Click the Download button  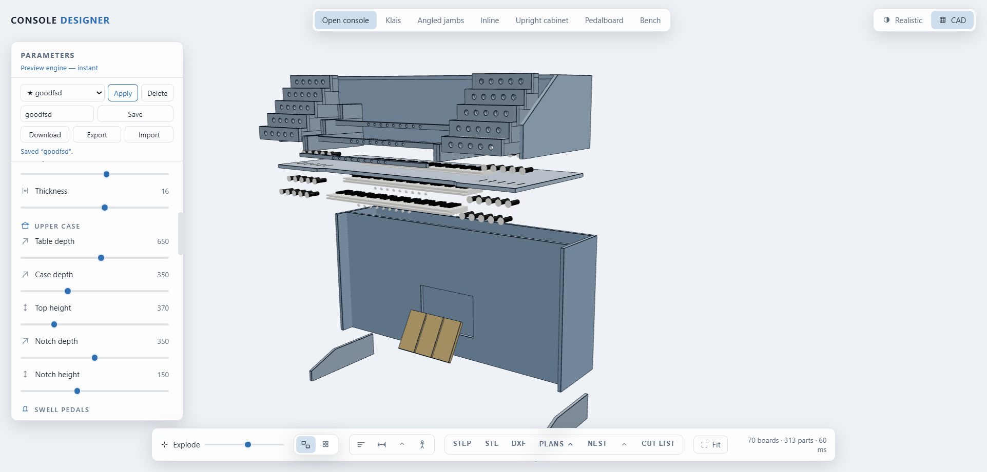(x=45, y=134)
